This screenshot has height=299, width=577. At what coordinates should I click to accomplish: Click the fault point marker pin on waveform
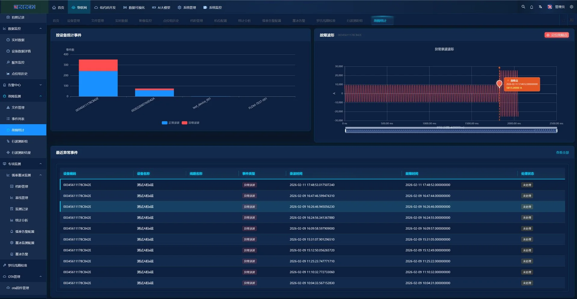coord(499,84)
